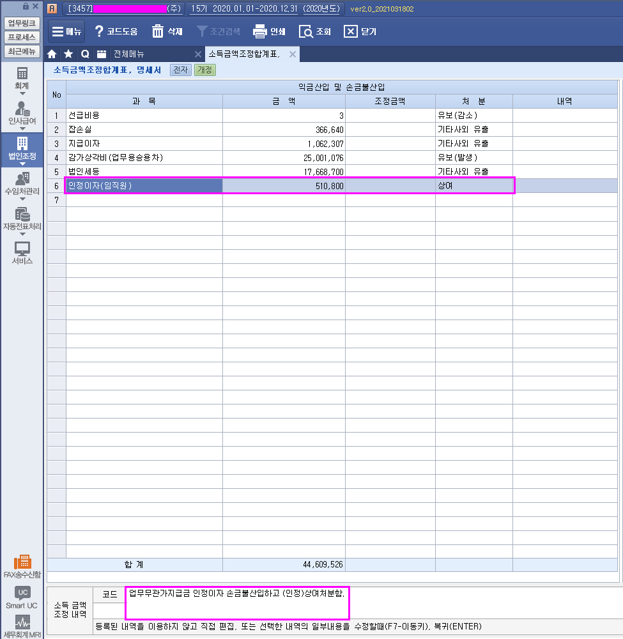
Task: Open 수임처관리 module in sidebar
Action: coord(22,183)
